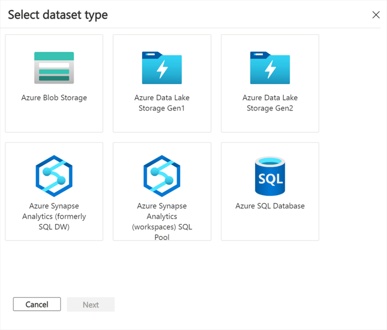Click the Data Lake Storage Gen1 folder icon
The height and width of the screenshot is (330, 387).
[x=162, y=68]
